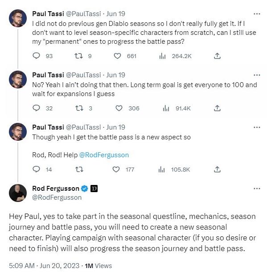
Task: Open more options on first tweet
Action: [257, 13]
